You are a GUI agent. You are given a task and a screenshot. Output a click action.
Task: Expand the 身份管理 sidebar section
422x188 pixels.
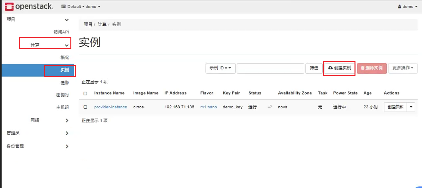(38, 146)
